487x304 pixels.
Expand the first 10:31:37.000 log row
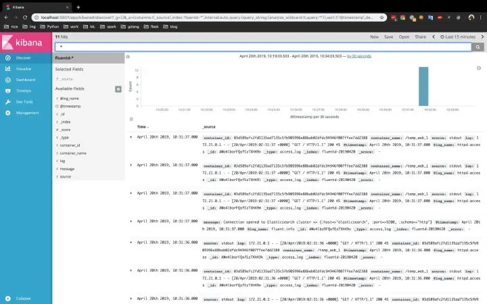pyautogui.click(x=131, y=136)
